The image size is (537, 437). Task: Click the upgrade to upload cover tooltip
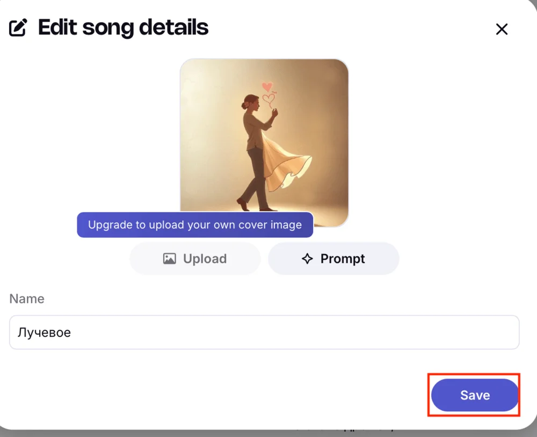[x=195, y=225]
